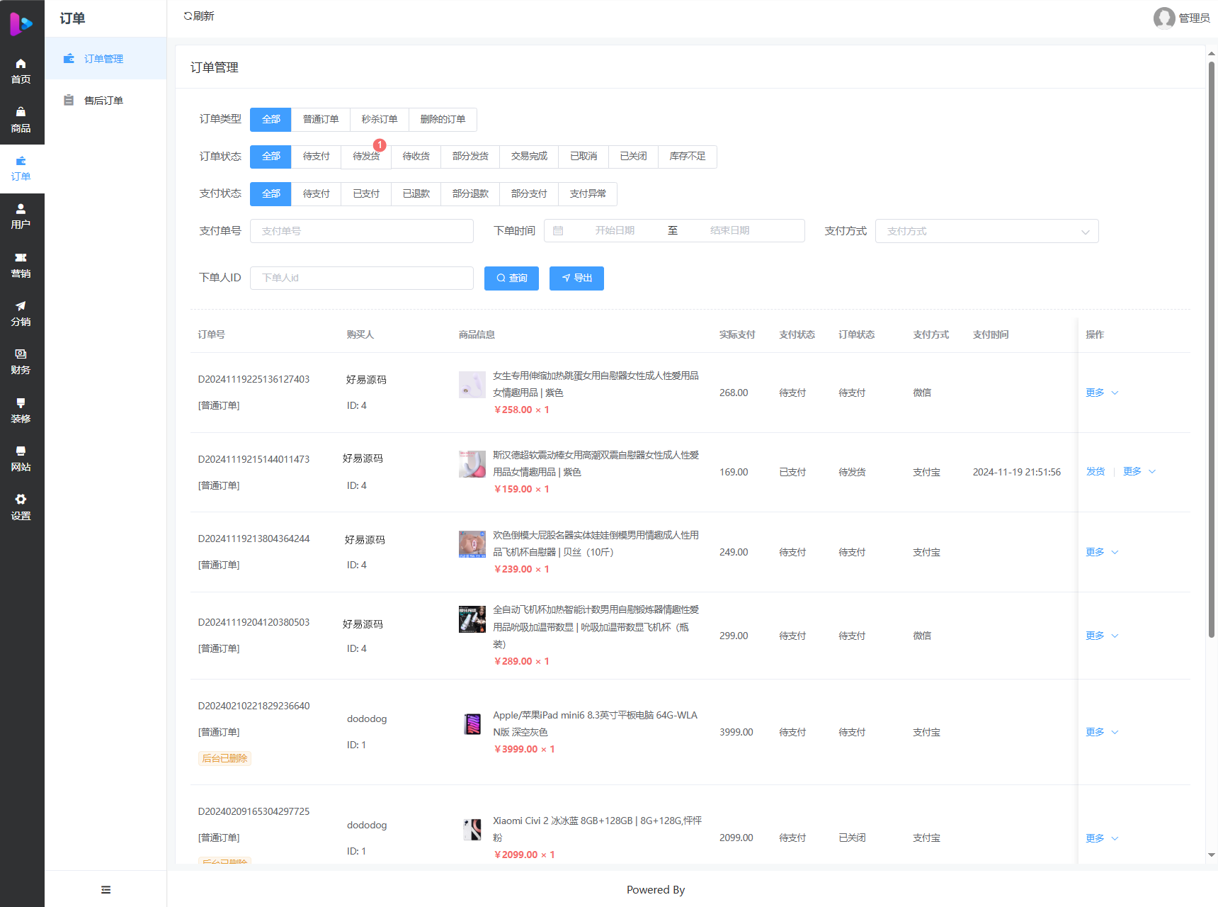Open the 支付方式 payment method dropdown

coord(986,230)
